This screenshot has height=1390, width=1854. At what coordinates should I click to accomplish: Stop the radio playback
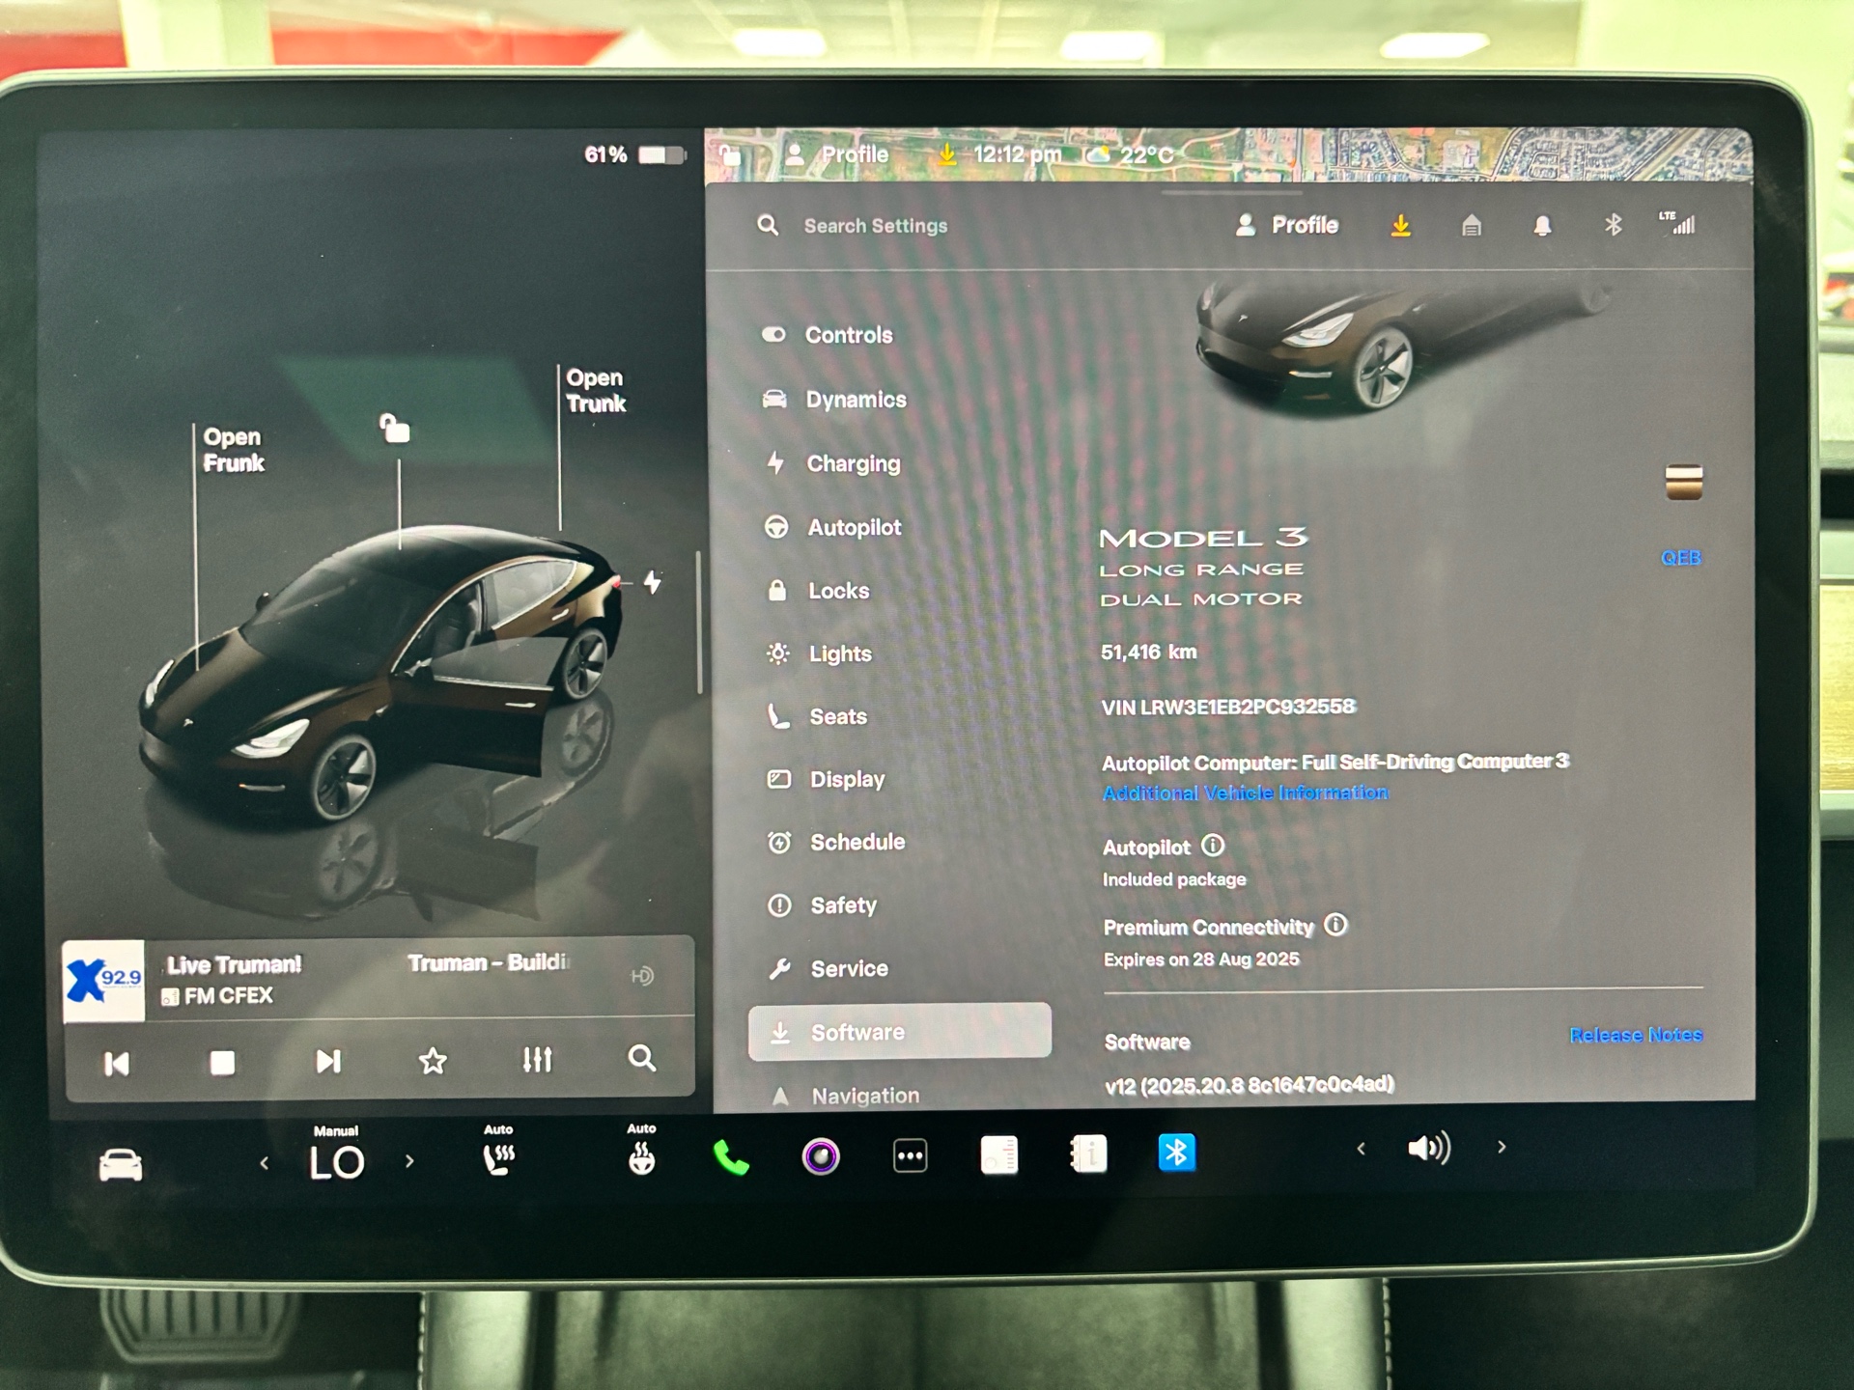222,1062
